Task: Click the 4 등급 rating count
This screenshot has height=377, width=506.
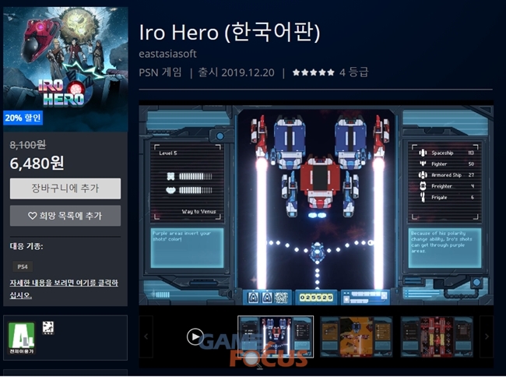Action: (353, 72)
